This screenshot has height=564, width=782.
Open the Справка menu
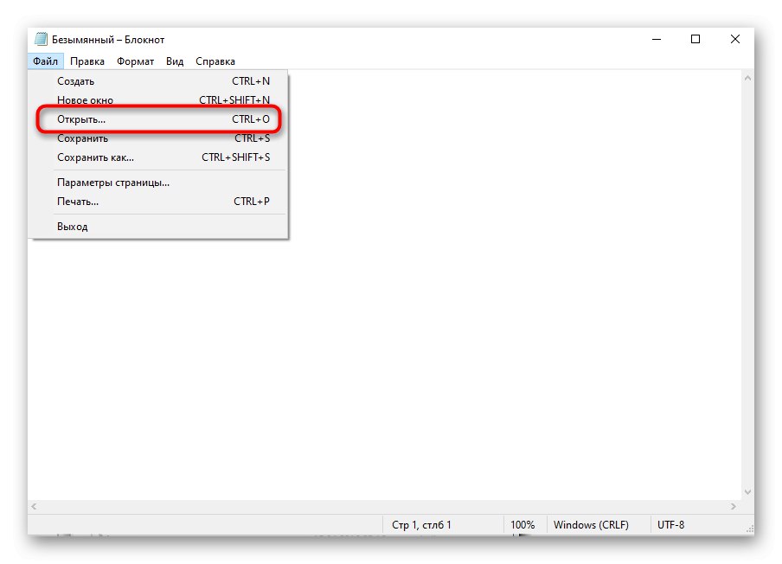tap(215, 61)
